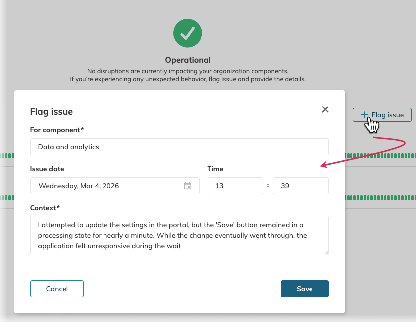Click the "Issue date" label
Viewport: 416px width, 322px height.
[47, 169]
